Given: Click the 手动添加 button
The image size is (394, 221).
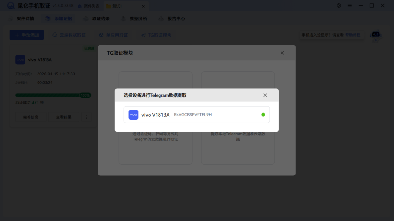Looking at the screenshot, I should pyautogui.click(x=27, y=35).
